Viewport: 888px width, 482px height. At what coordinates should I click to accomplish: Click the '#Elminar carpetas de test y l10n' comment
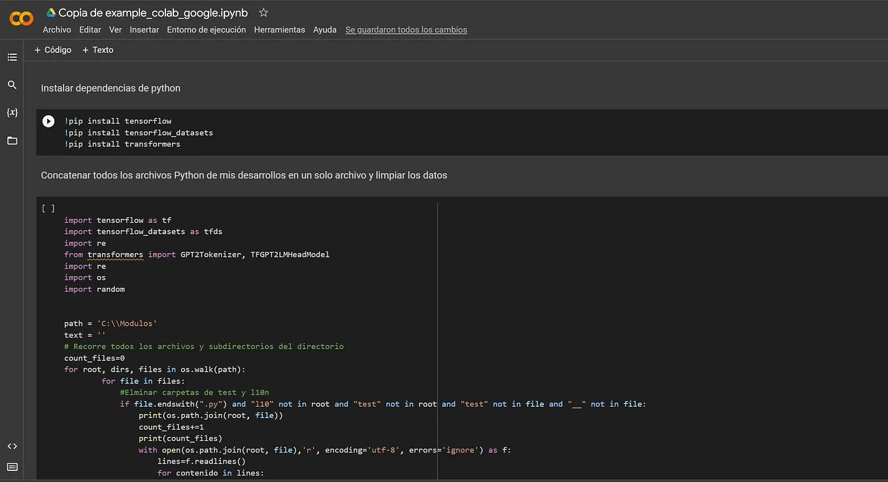tap(195, 393)
